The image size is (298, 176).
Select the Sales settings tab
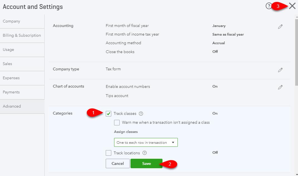pyautogui.click(x=22, y=64)
